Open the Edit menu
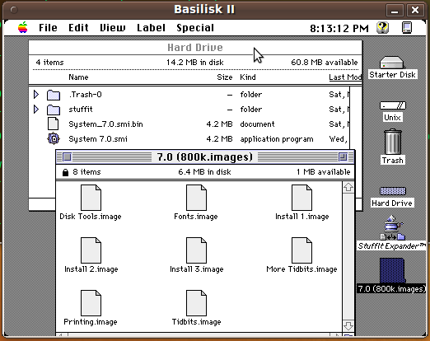 click(x=78, y=28)
